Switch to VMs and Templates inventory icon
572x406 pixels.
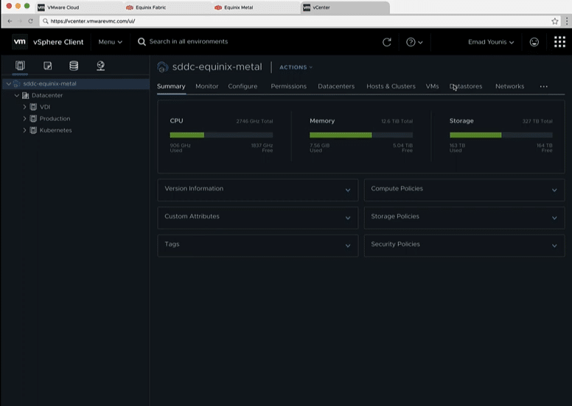(x=47, y=66)
